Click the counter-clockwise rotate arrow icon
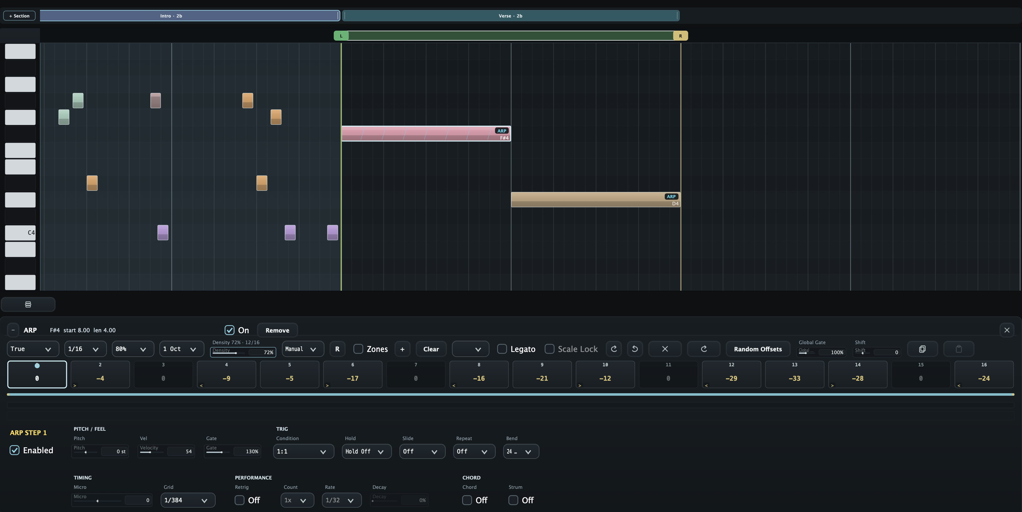Screen dimensions: 1022x512 635,349
